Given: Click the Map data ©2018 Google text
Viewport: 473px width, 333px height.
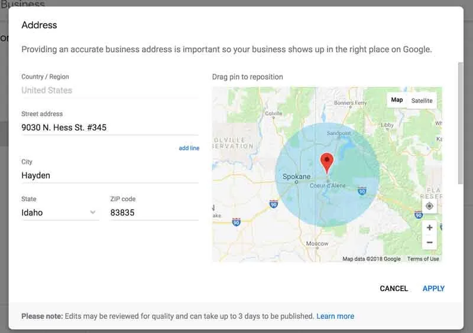Looking at the screenshot, I should 371,259.
